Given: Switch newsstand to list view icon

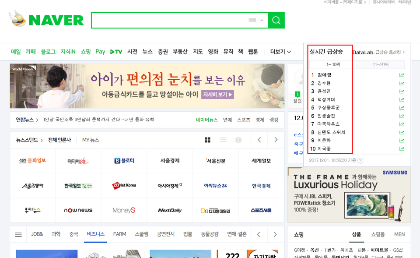Looking at the screenshot, I should 223,140.
